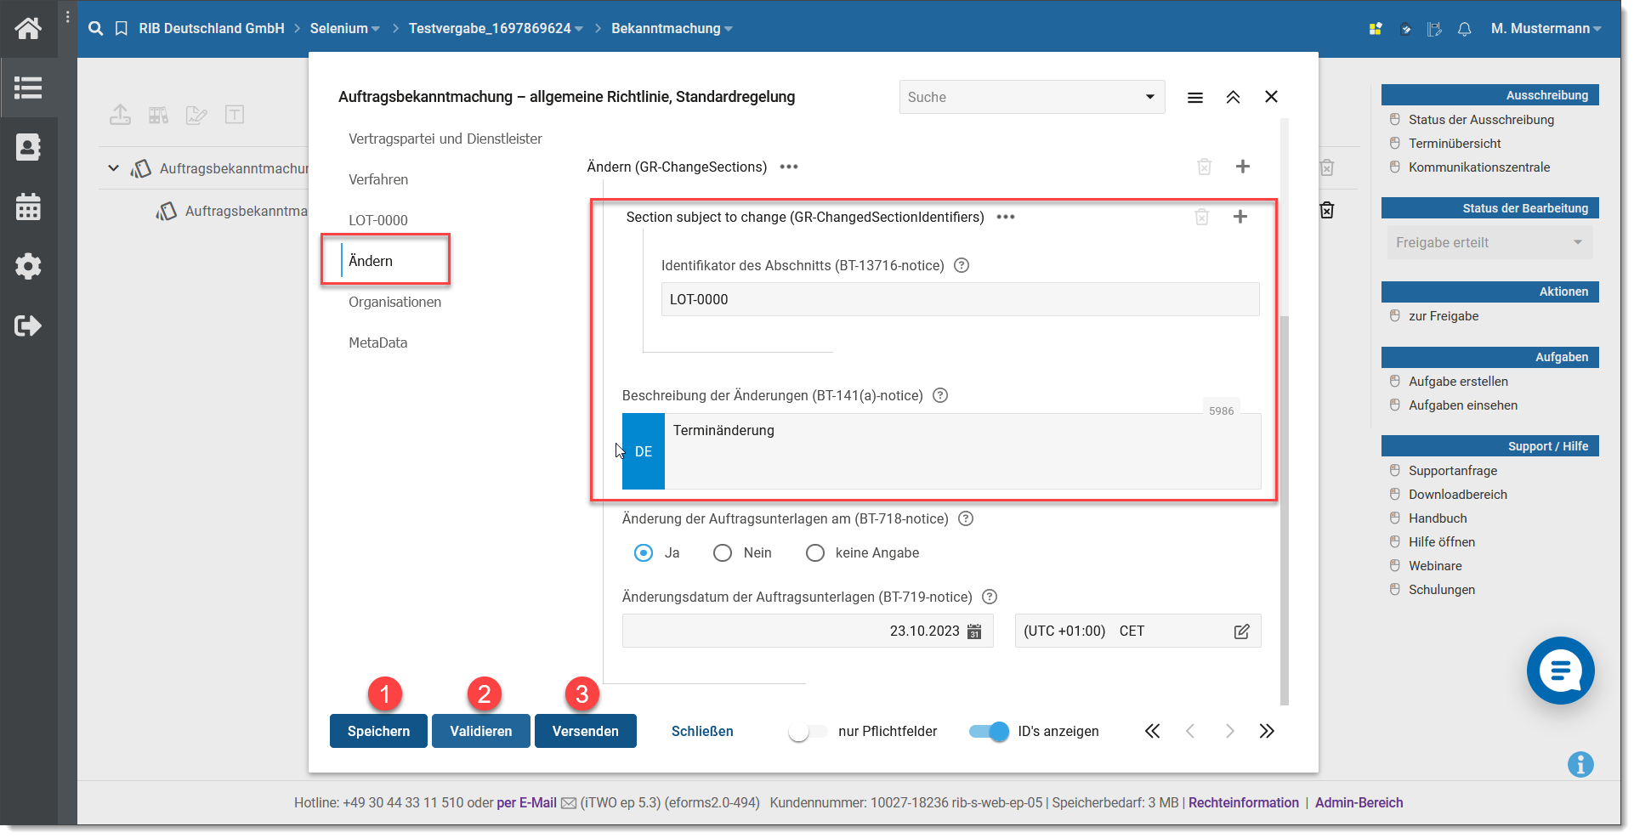The height and width of the screenshot is (838, 1634).
Task: Select the keine Angabe radio button
Action: [815, 553]
